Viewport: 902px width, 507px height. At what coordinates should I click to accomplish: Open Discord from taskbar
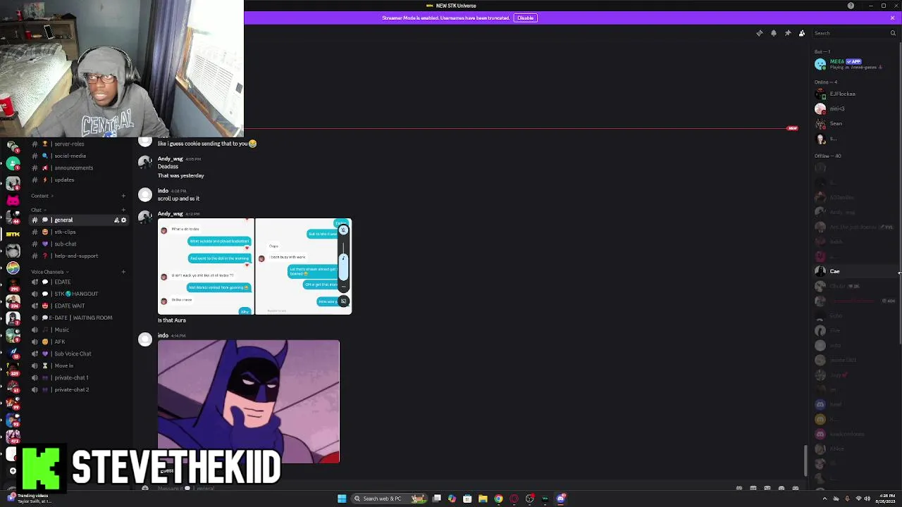point(561,499)
